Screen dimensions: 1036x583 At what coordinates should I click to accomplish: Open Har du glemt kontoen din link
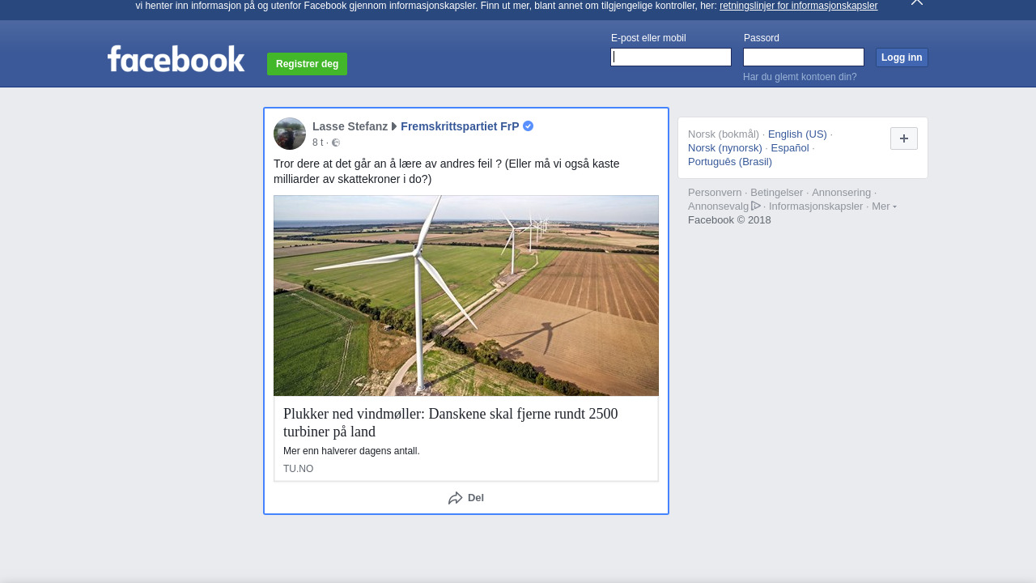coord(800,77)
